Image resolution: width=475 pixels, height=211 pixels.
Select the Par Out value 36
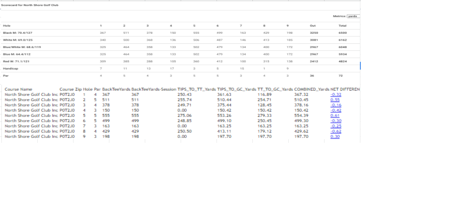(311, 75)
